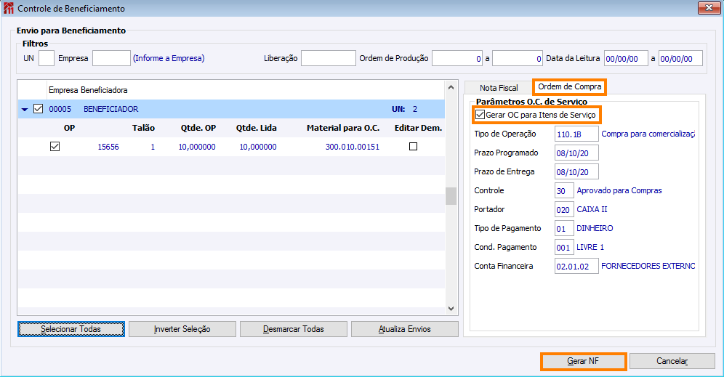Click the Cond. Pagamento field 001
This screenshot has width=724, height=377.
click(564, 248)
